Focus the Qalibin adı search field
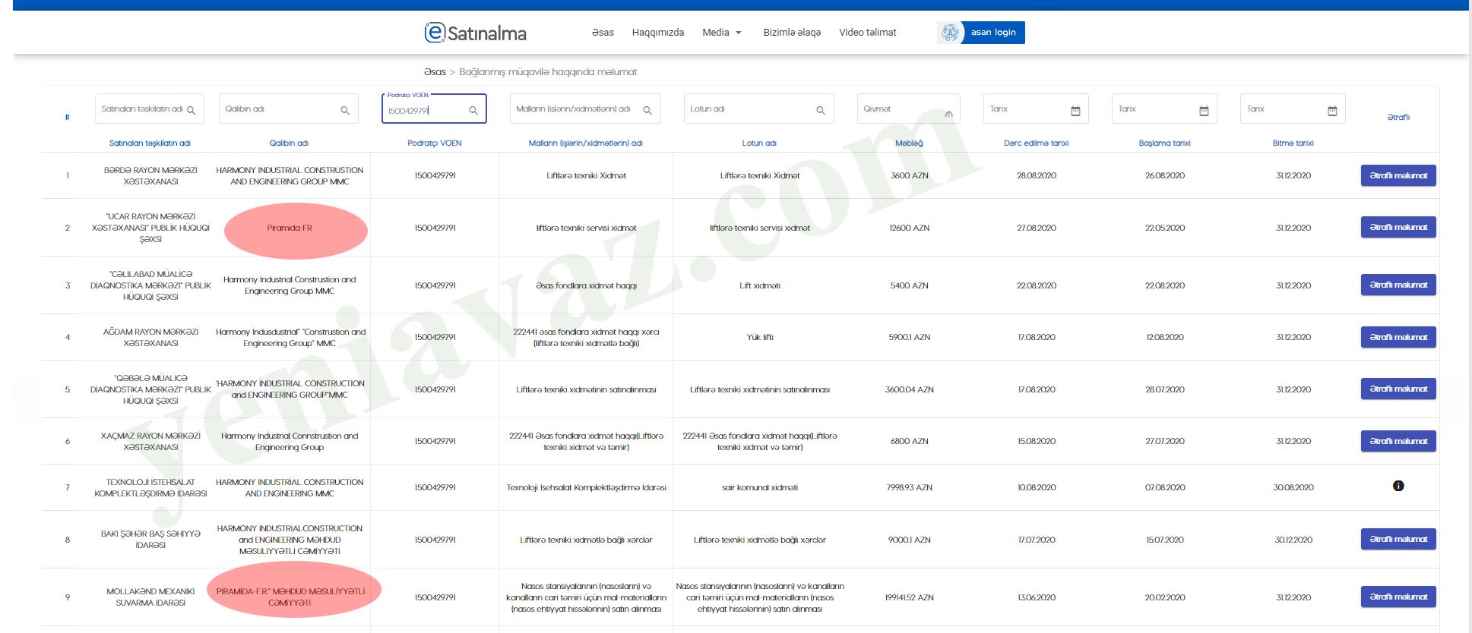This screenshot has height=633, width=1472. point(288,109)
